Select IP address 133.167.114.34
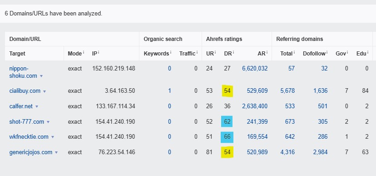This screenshot has width=376, height=176. click(116, 106)
